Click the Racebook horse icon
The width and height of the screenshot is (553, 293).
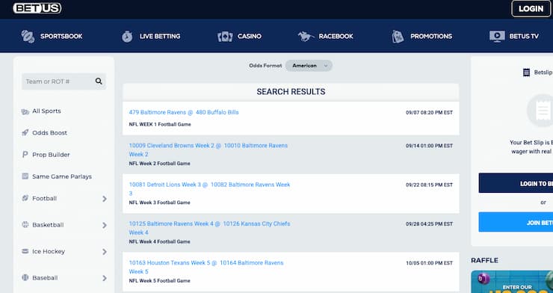306,37
